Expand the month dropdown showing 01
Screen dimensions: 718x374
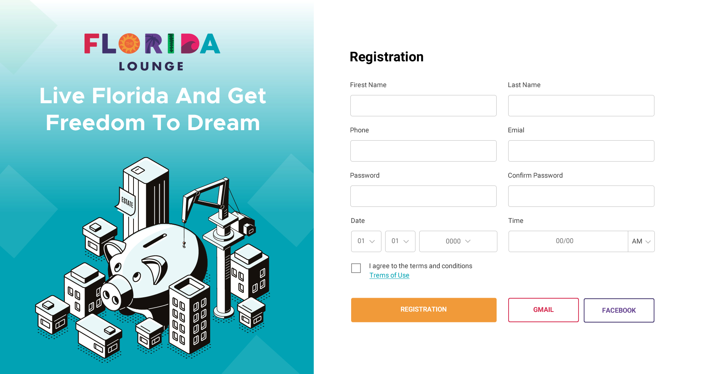(x=400, y=241)
